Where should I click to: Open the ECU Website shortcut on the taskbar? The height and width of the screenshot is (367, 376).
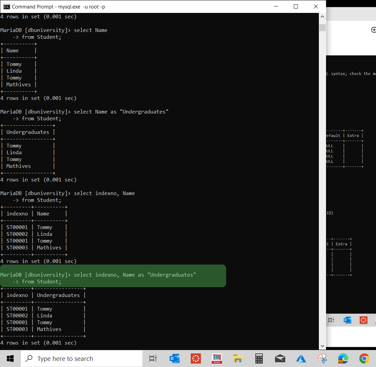217,359
